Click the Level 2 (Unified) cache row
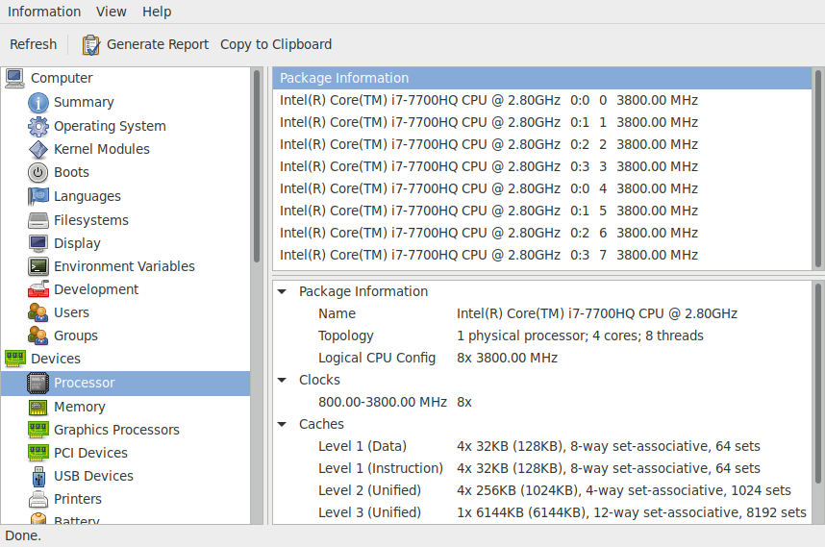Viewport: 825px width, 547px height. (542, 490)
